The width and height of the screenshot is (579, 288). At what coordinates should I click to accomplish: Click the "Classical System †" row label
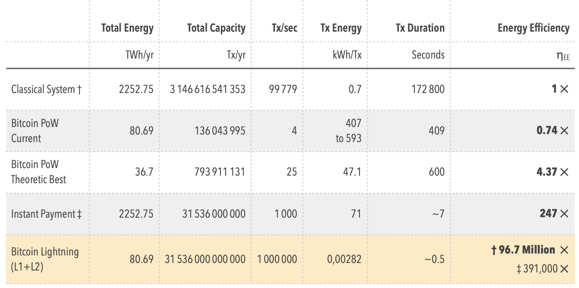pyautogui.click(x=46, y=89)
